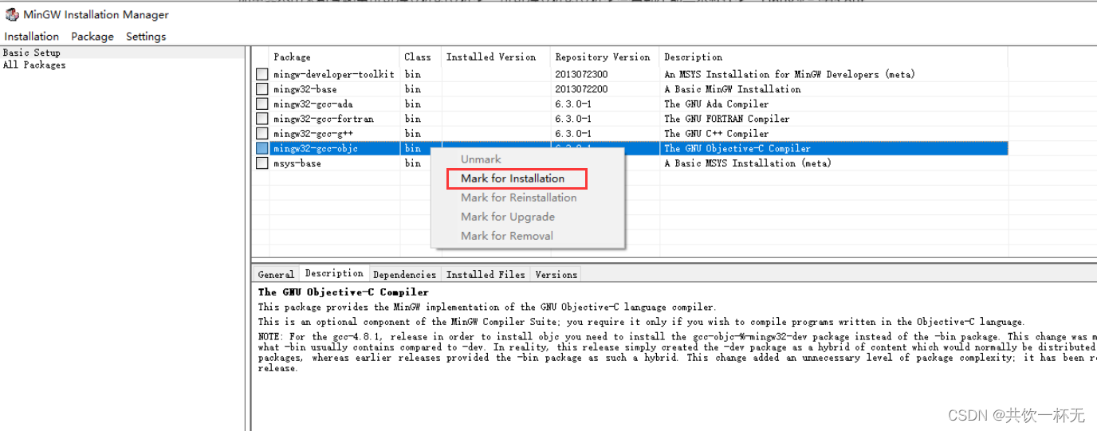1097x431 pixels.
Task: Open the Installation menu
Action: 31,37
